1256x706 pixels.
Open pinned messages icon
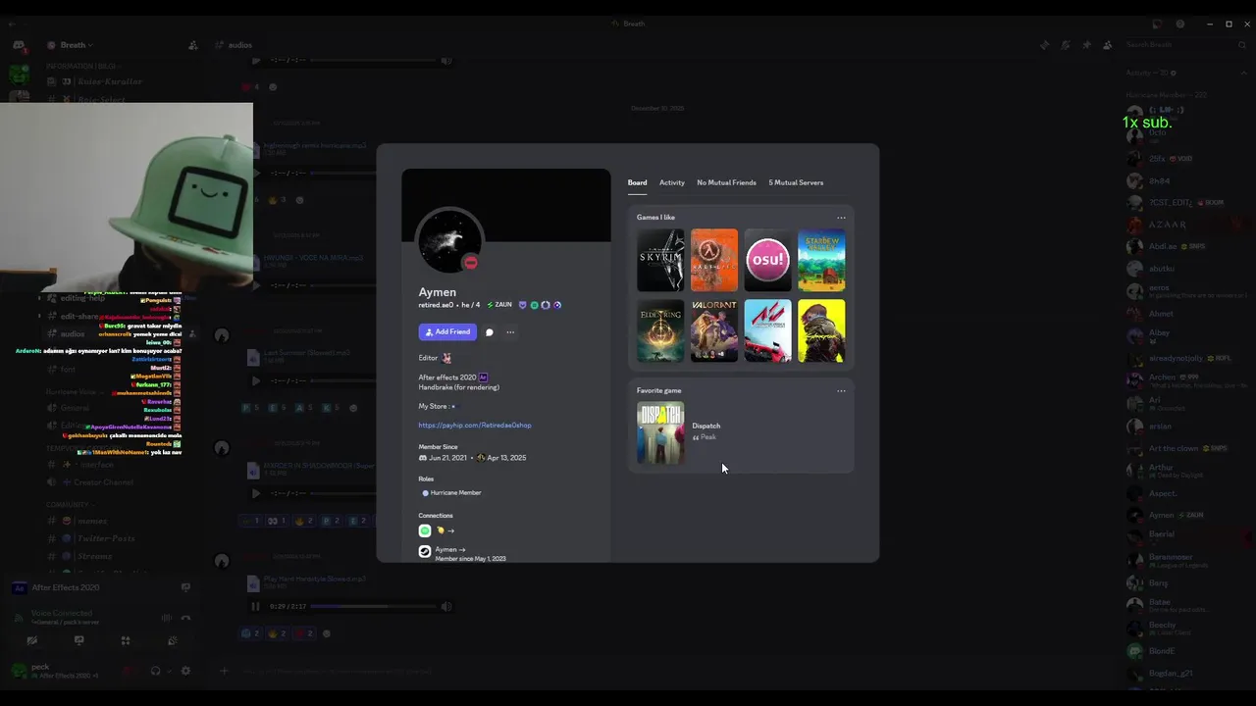pyautogui.click(x=1086, y=45)
